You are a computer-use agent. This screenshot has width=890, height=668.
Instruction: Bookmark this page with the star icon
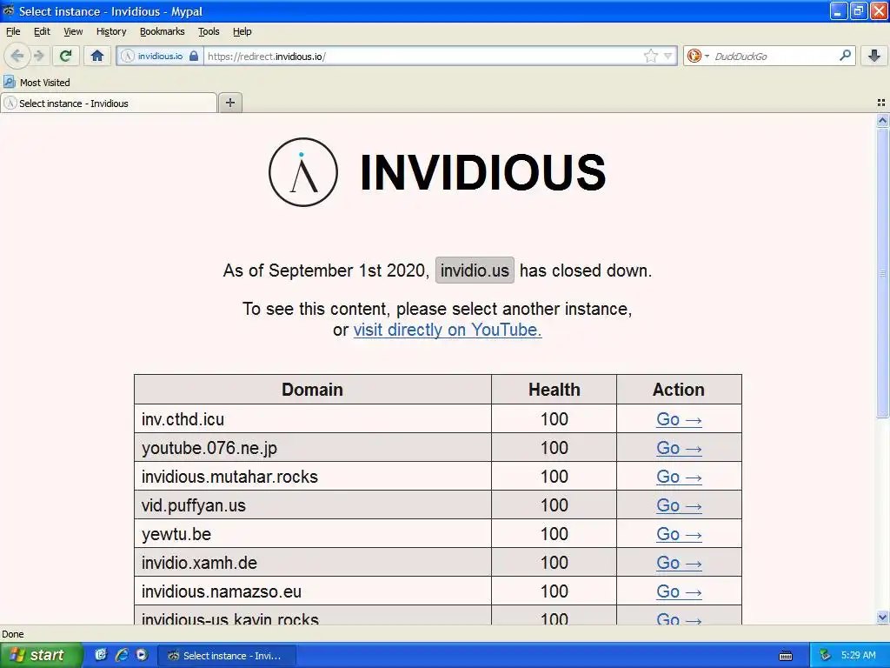pyautogui.click(x=650, y=56)
